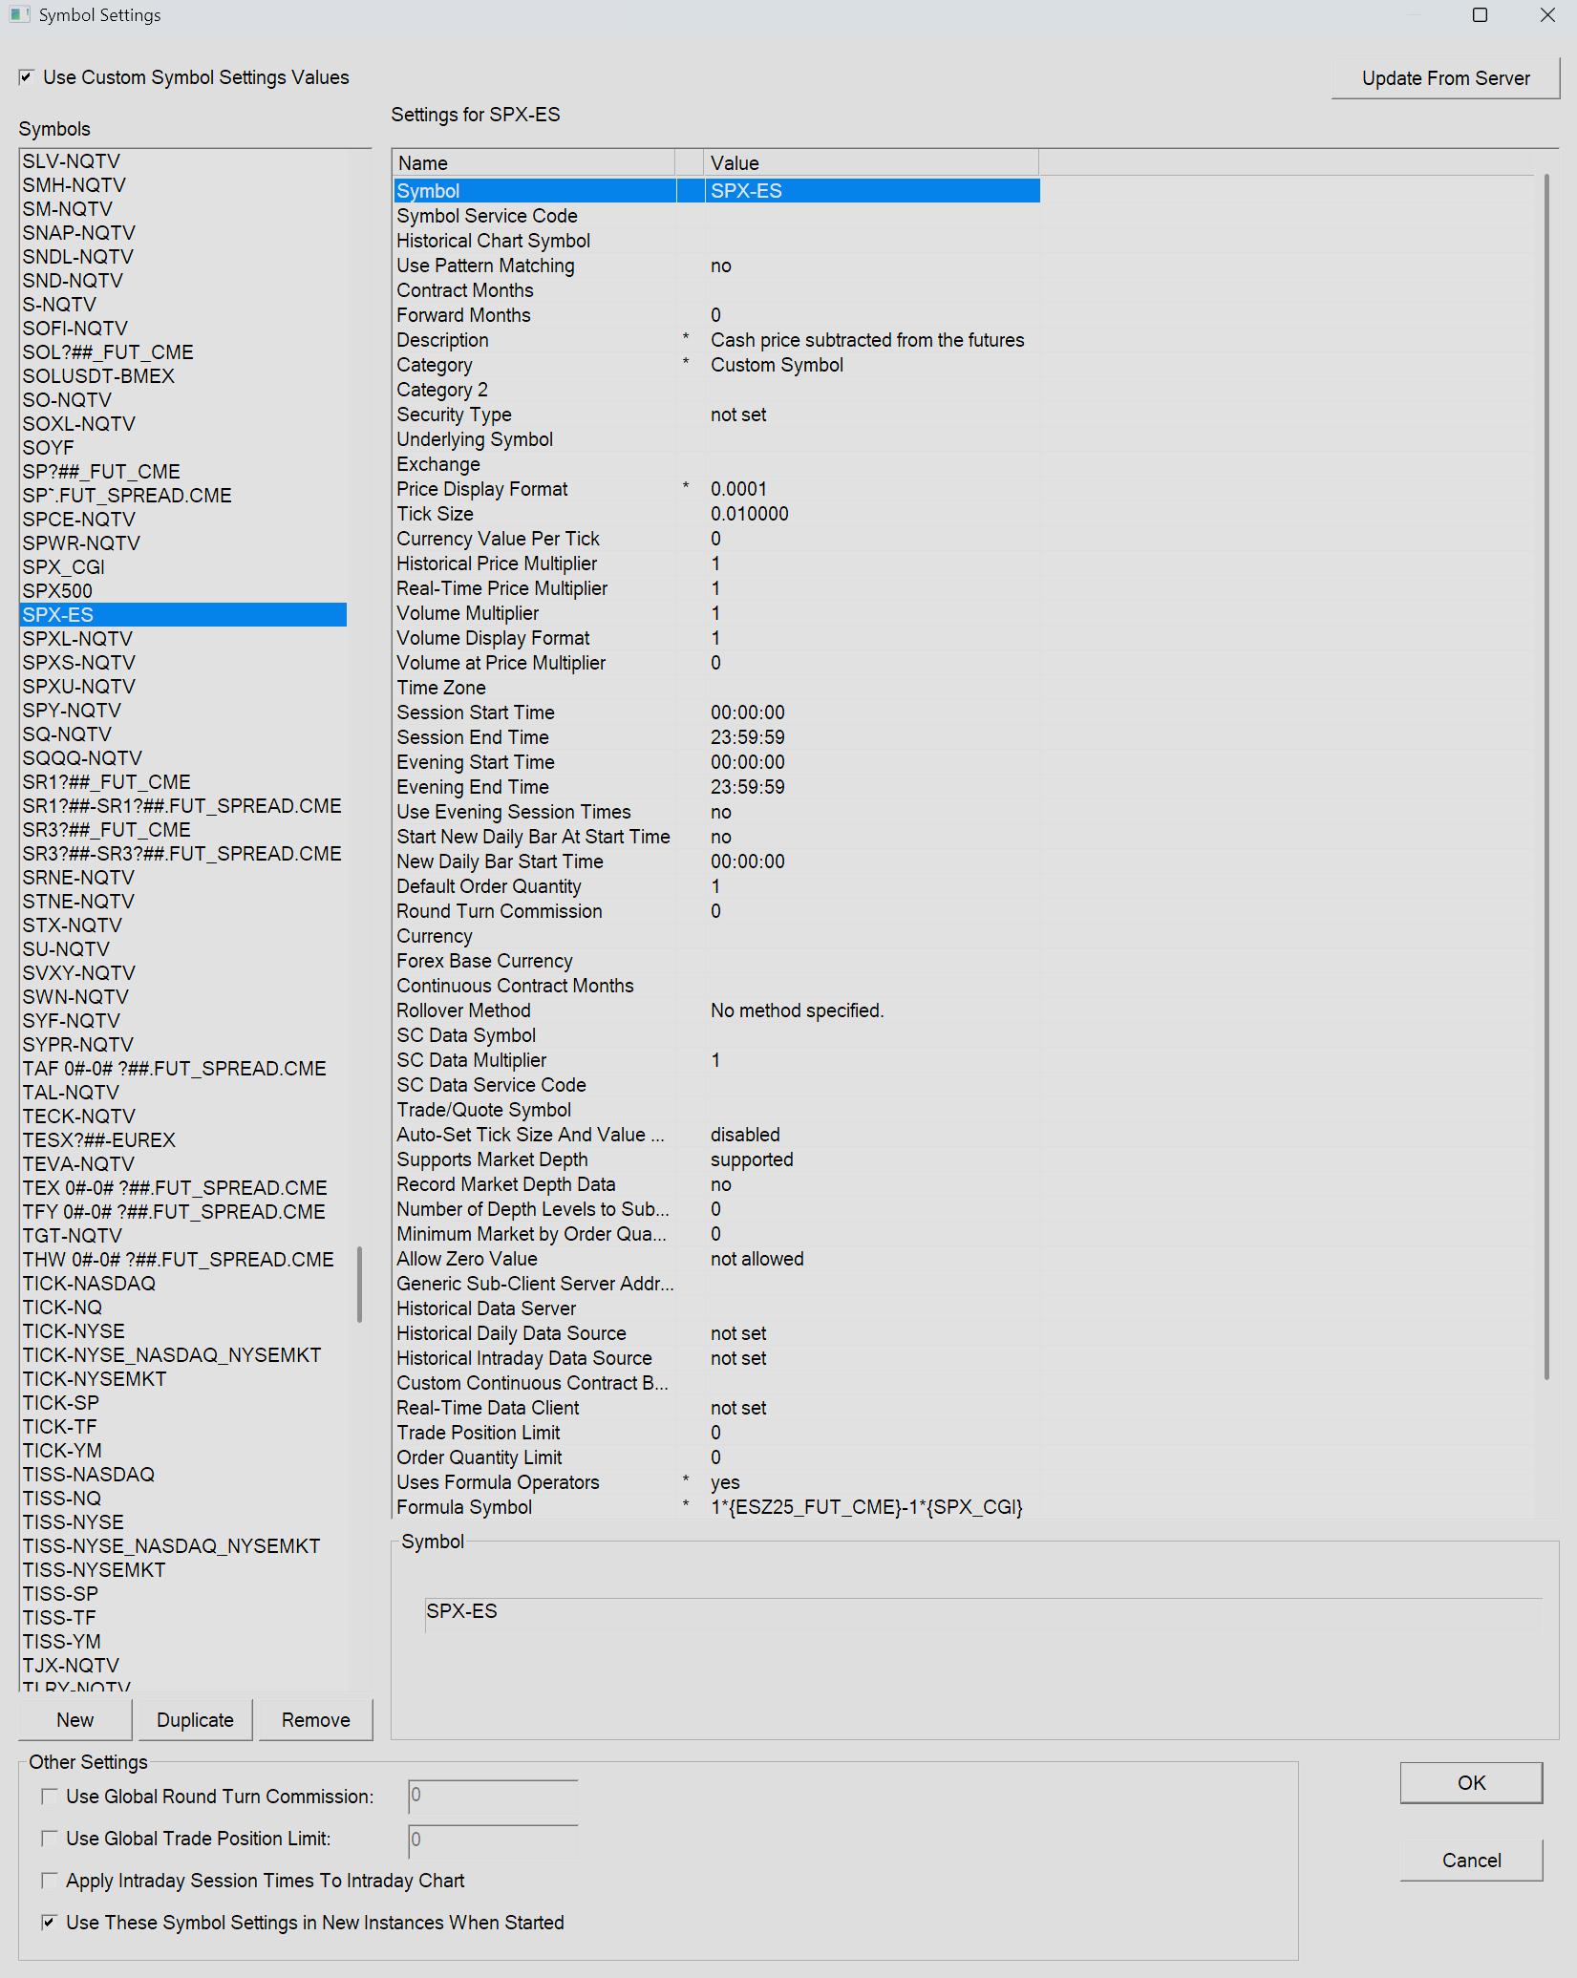The height and width of the screenshot is (1978, 1577).
Task: Uncheck Use These Symbol Settings in New Instances
Action: (50, 1923)
